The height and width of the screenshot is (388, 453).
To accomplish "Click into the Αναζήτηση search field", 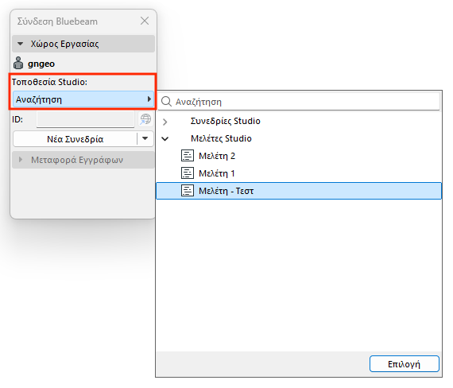I will (299, 102).
